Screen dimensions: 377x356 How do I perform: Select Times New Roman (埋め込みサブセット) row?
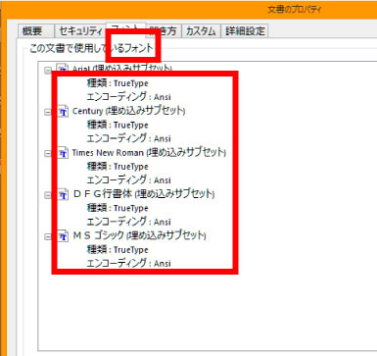[x=149, y=153]
